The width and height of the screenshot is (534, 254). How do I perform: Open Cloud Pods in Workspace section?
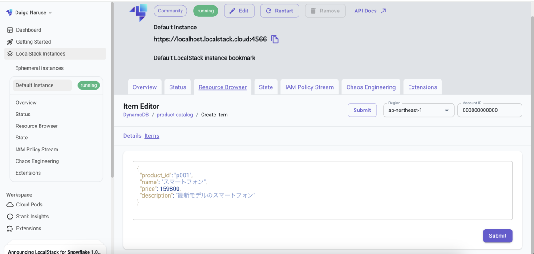point(29,205)
